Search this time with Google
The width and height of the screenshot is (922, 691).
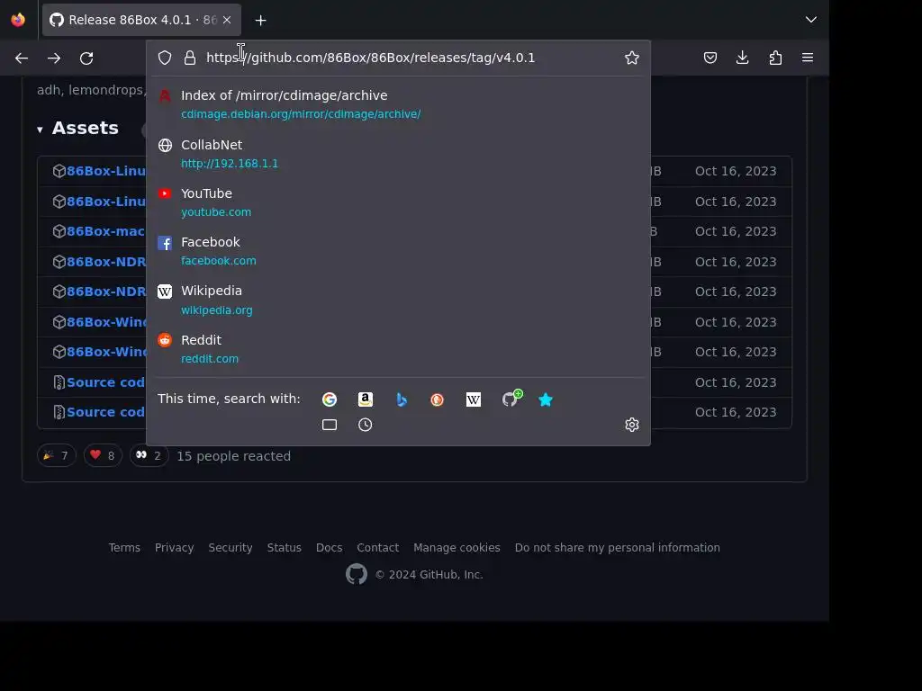click(x=330, y=399)
